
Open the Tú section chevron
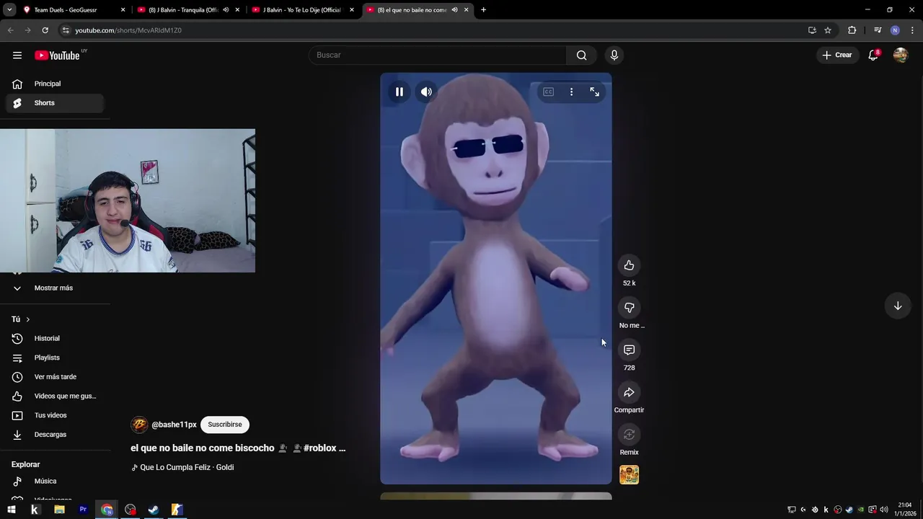pyautogui.click(x=28, y=319)
